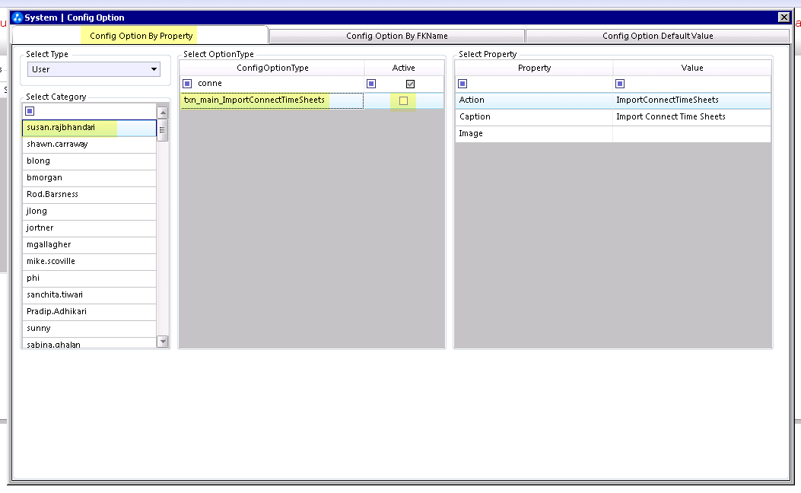Screen dimensions: 801x493
Task: Click the 'Import Connect Time Sheets' value cell
Action: 691,117
